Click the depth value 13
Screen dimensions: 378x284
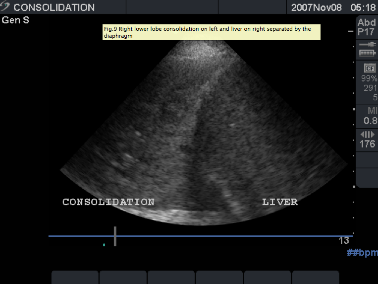(x=344, y=240)
